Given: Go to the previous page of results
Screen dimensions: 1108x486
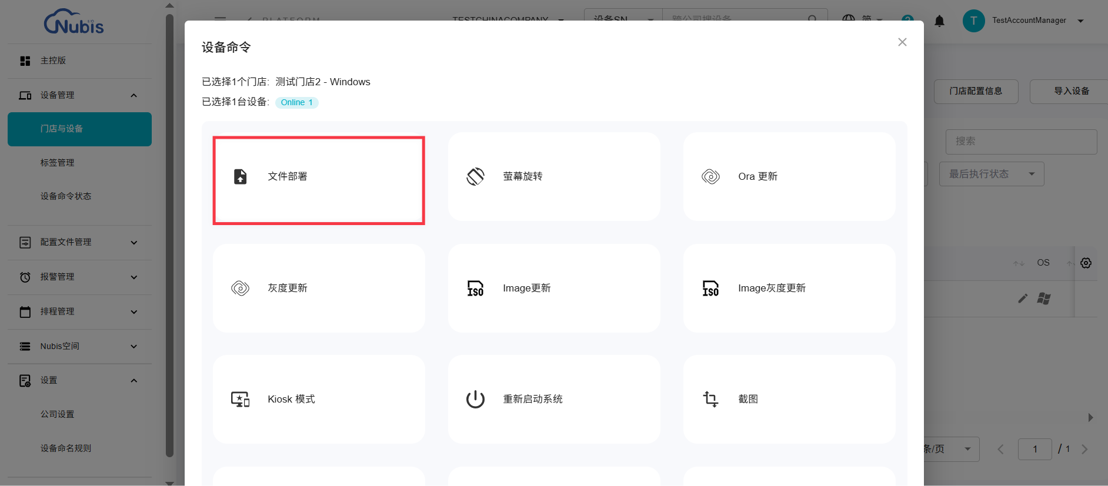Looking at the screenshot, I should [1000, 450].
